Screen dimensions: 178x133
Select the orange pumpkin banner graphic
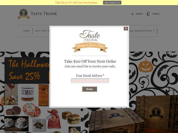pos(146,66)
